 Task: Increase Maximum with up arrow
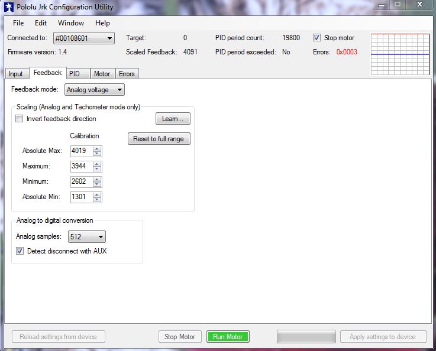click(97, 164)
